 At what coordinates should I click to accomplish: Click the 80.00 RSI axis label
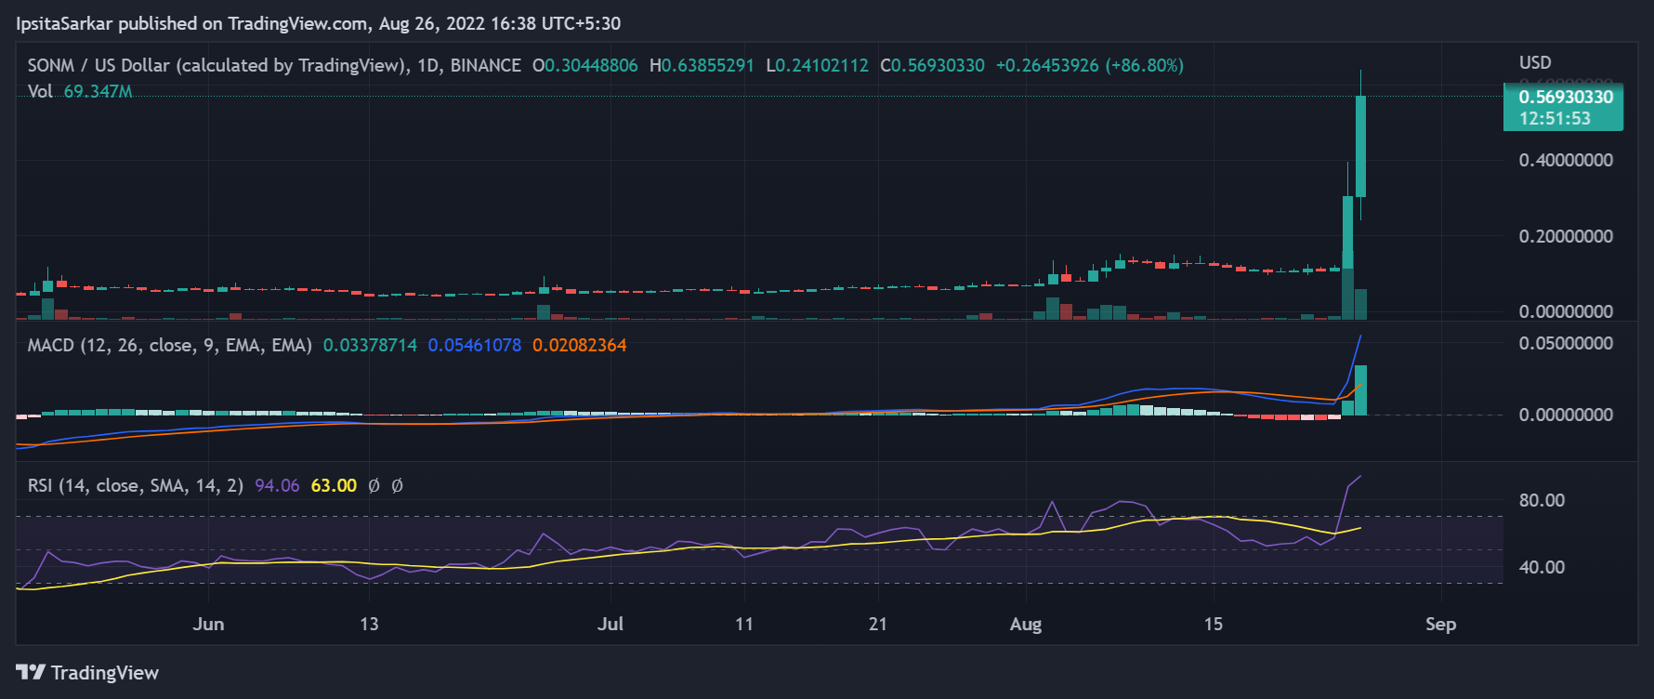point(1542,500)
